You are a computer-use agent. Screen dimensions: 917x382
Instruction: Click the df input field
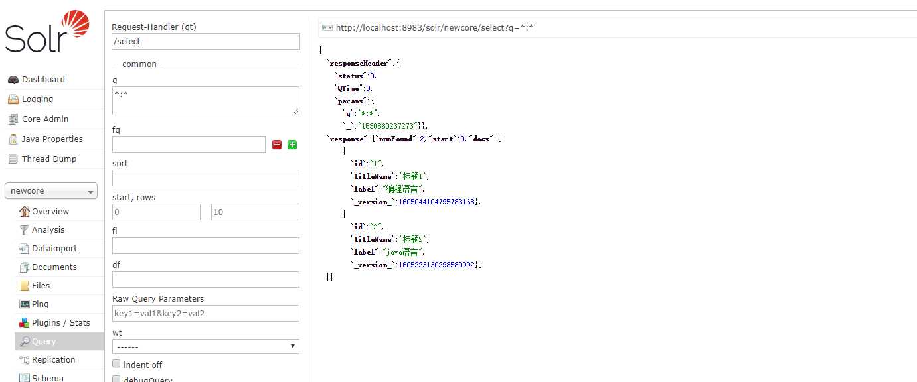coord(206,279)
